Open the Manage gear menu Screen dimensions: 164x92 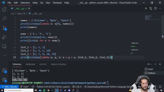[x=4, y=80]
